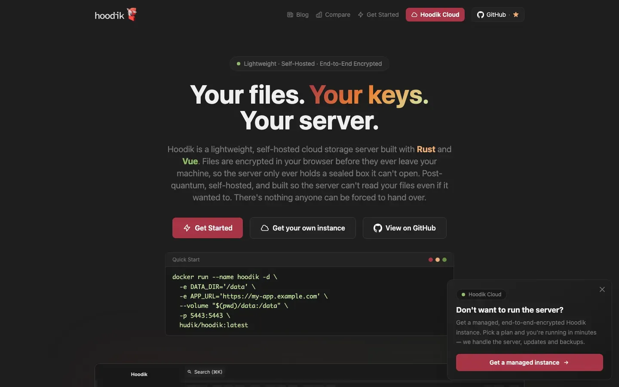Click the Hoodik Cloud header button
Screen dimensions: 619x387
pyautogui.click(x=435, y=15)
